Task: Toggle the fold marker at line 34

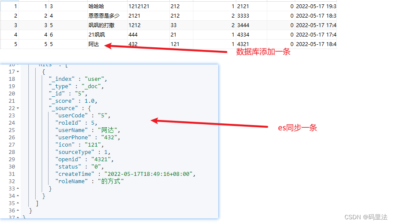Action: click(x=18, y=196)
